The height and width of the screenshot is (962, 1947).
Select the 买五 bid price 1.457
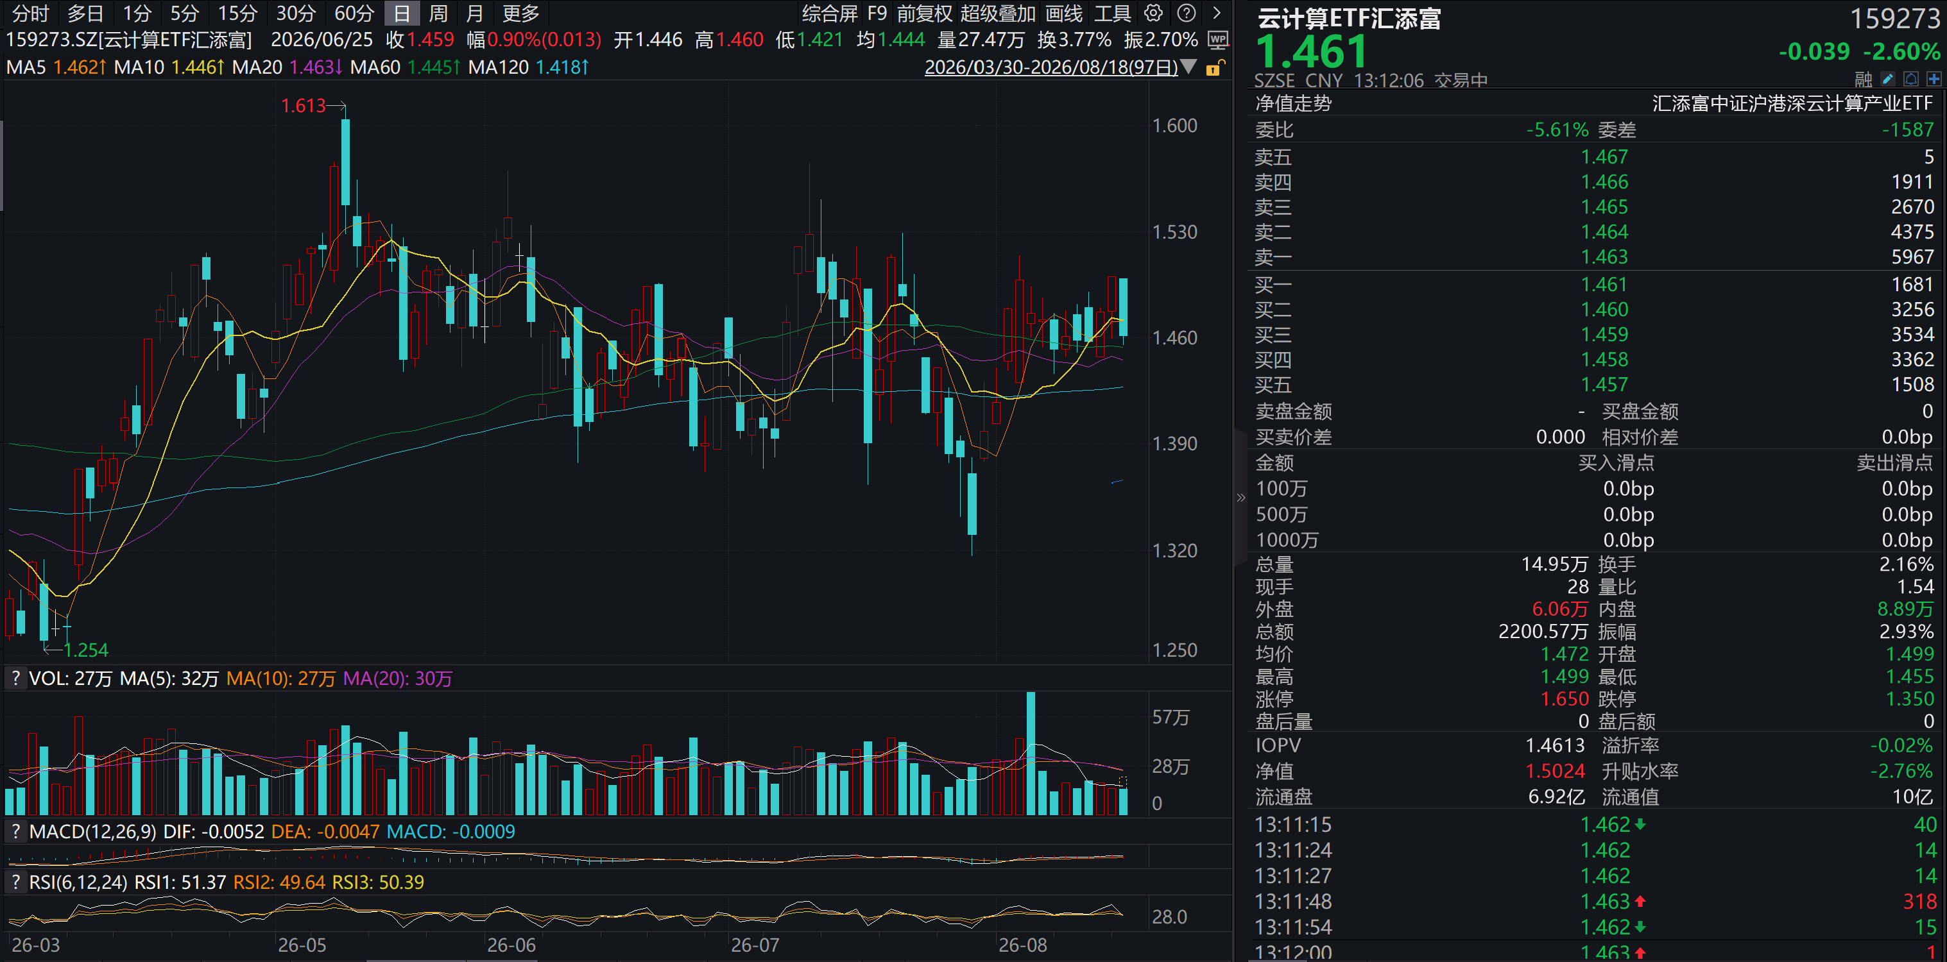click(x=1604, y=384)
